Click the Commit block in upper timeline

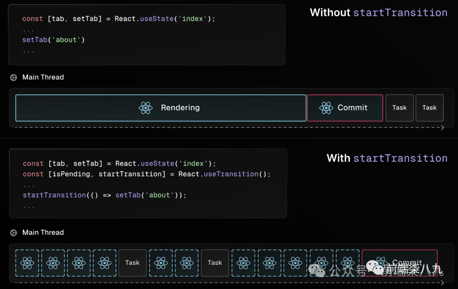pos(345,108)
